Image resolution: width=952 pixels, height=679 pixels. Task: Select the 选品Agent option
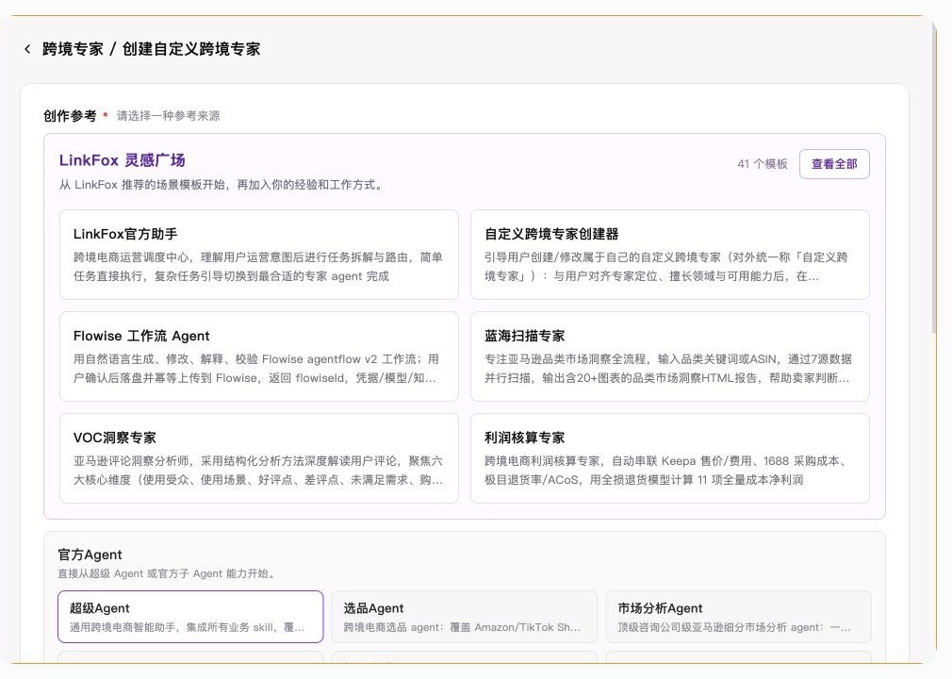pyautogui.click(x=465, y=617)
